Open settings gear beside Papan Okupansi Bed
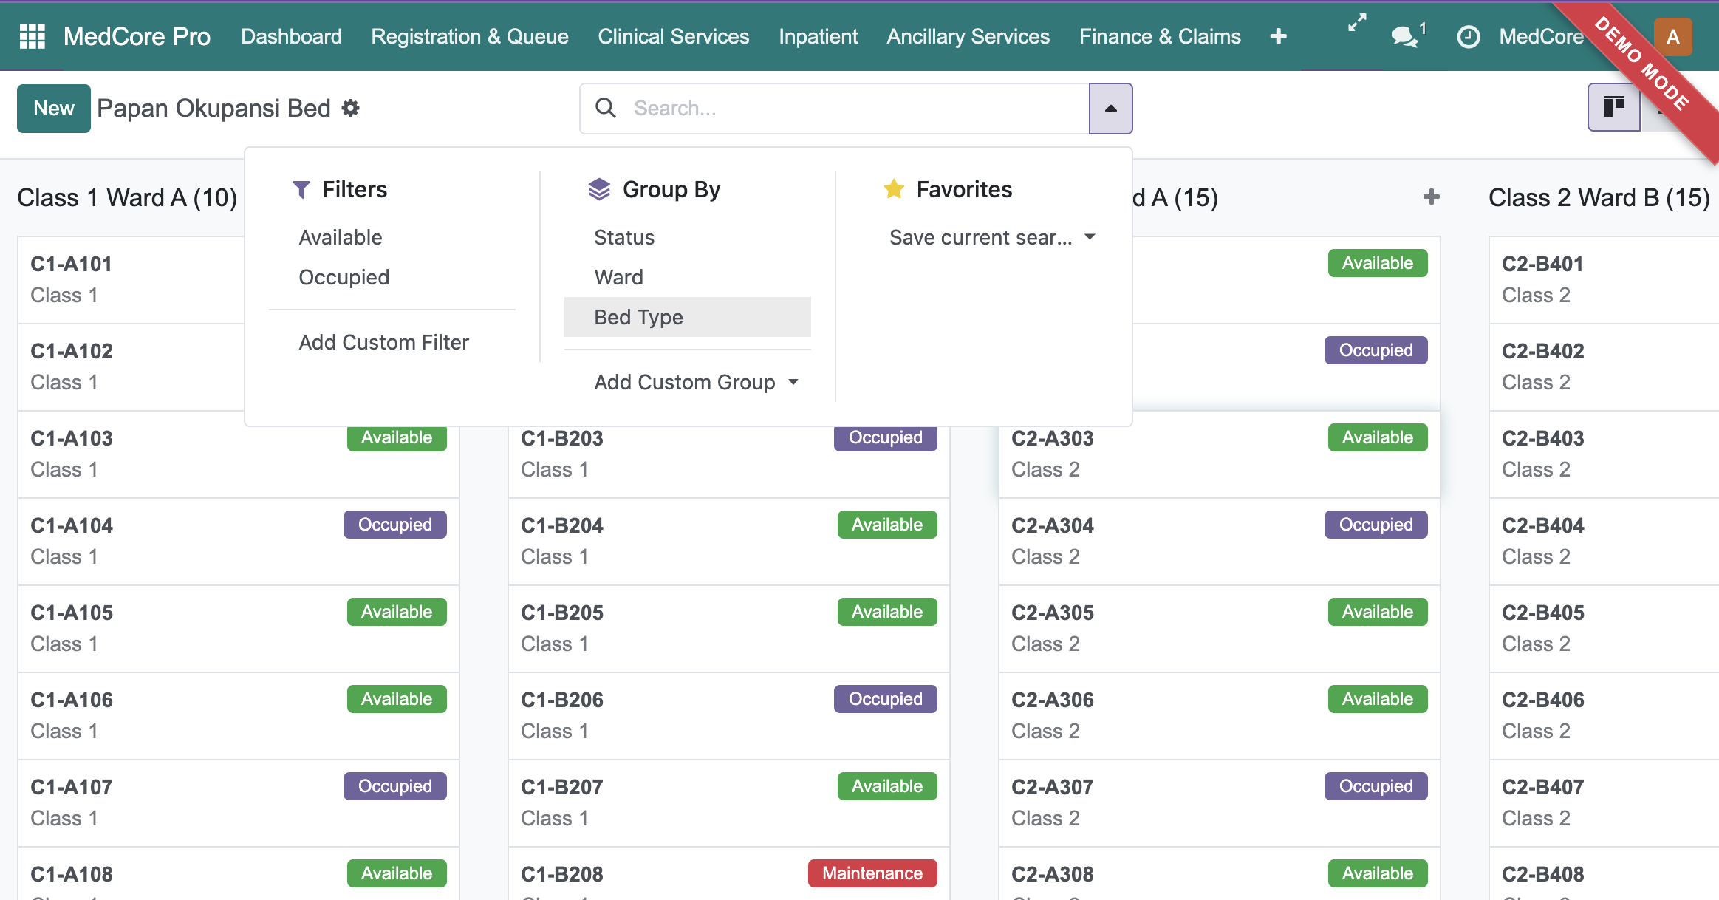This screenshot has height=900, width=1719. click(351, 109)
